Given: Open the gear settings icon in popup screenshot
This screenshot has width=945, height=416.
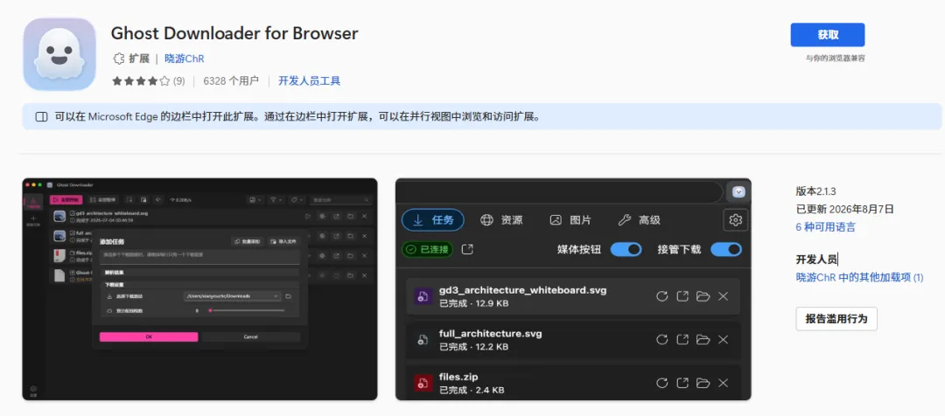Looking at the screenshot, I should click(x=735, y=219).
